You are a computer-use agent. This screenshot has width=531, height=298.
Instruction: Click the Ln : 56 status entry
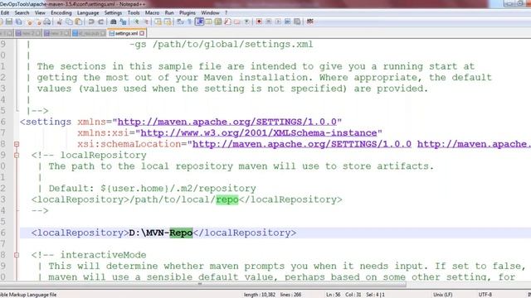coord(333,295)
